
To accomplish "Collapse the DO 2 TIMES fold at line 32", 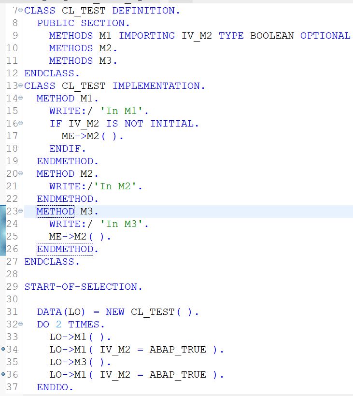I will 20,324.
